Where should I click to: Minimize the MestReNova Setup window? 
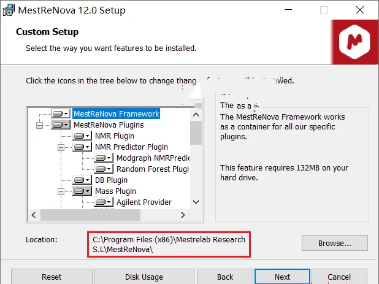pos(288,10)
